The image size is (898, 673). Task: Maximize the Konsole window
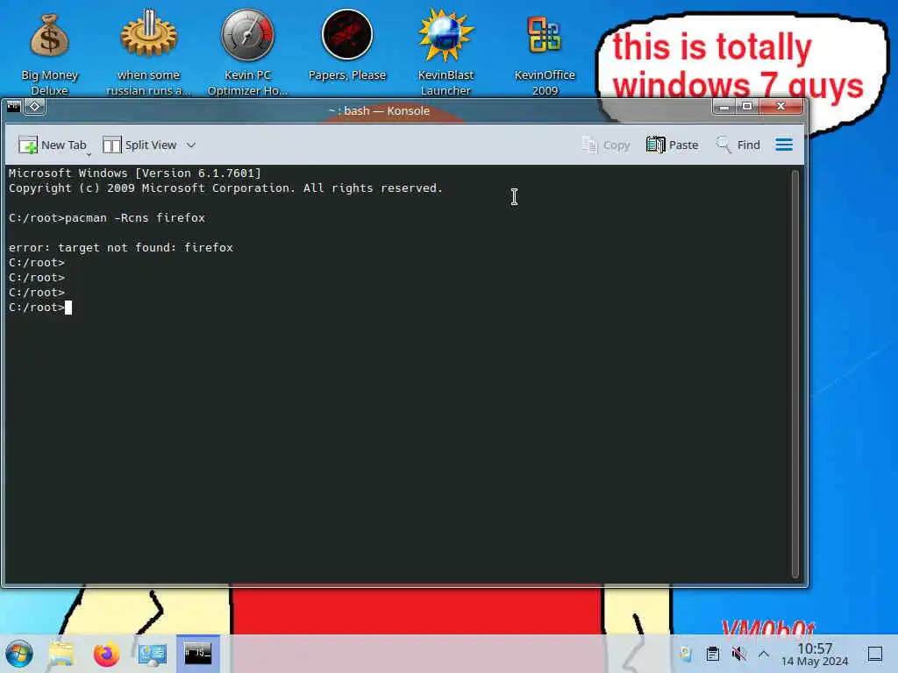747,106
